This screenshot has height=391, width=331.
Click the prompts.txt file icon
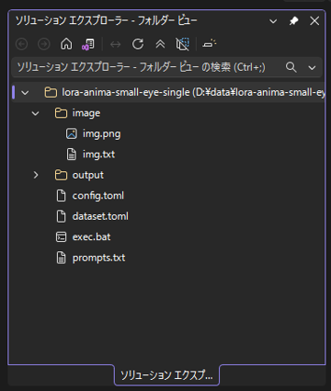pos(61,258)
